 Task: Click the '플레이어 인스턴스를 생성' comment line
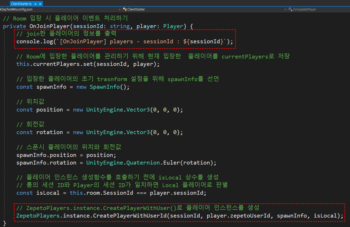coord(138,208)
